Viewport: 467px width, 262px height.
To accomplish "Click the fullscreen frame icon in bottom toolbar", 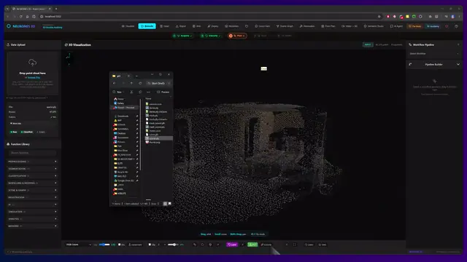I will [295, 245].
